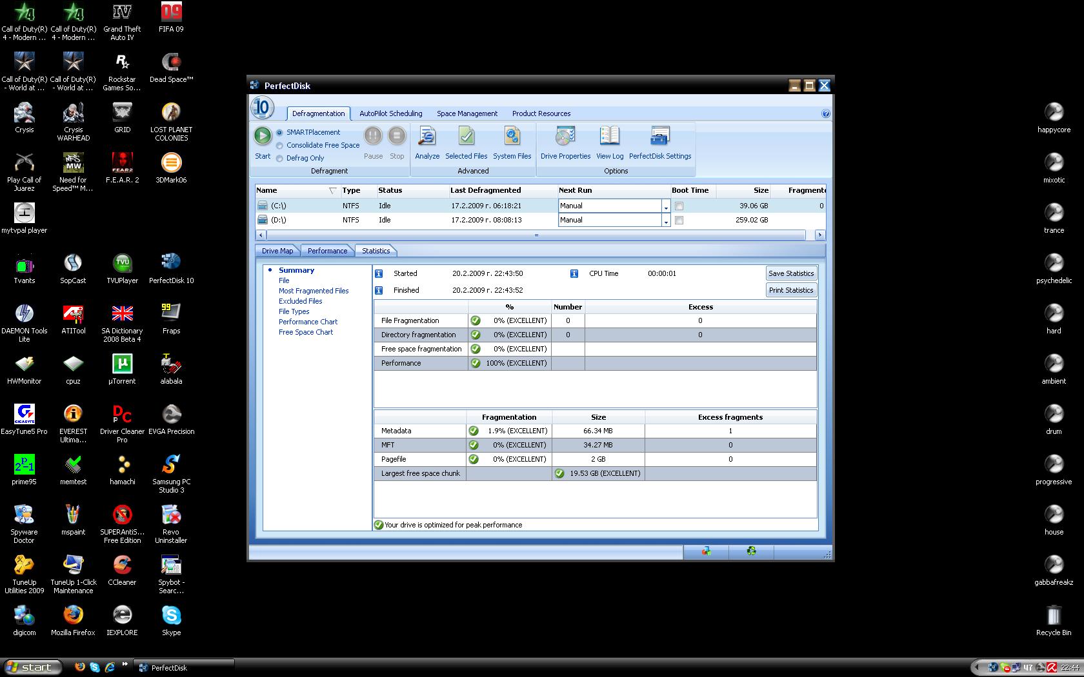
Task: Enable Boot Time checkbox for drive C
Action: tap(679, 206)
